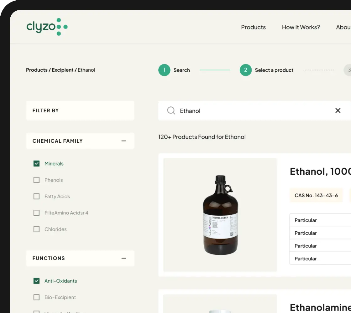The image size is (351, 313).
Task: Check the Bio-Excipient checkbox
Action: pyautogui.click(x=36, y=297)
